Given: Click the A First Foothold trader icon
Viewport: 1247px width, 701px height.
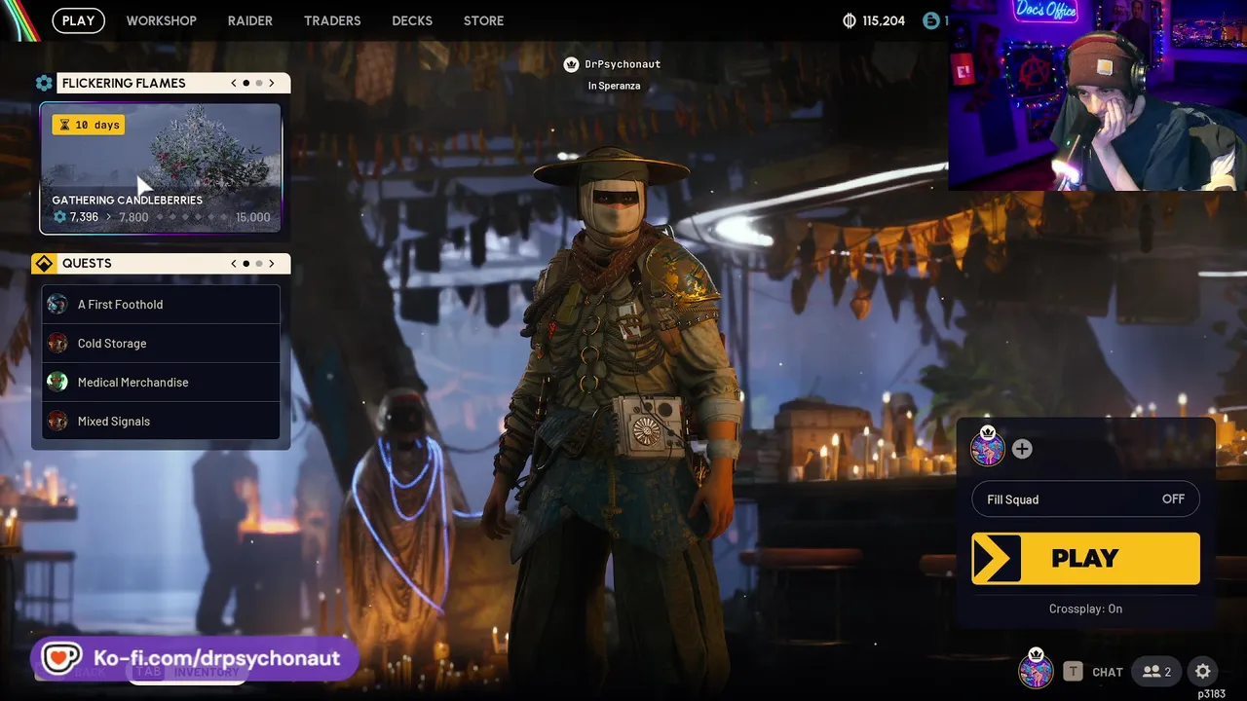Looking at the screenshot, I should click(57, 304).
